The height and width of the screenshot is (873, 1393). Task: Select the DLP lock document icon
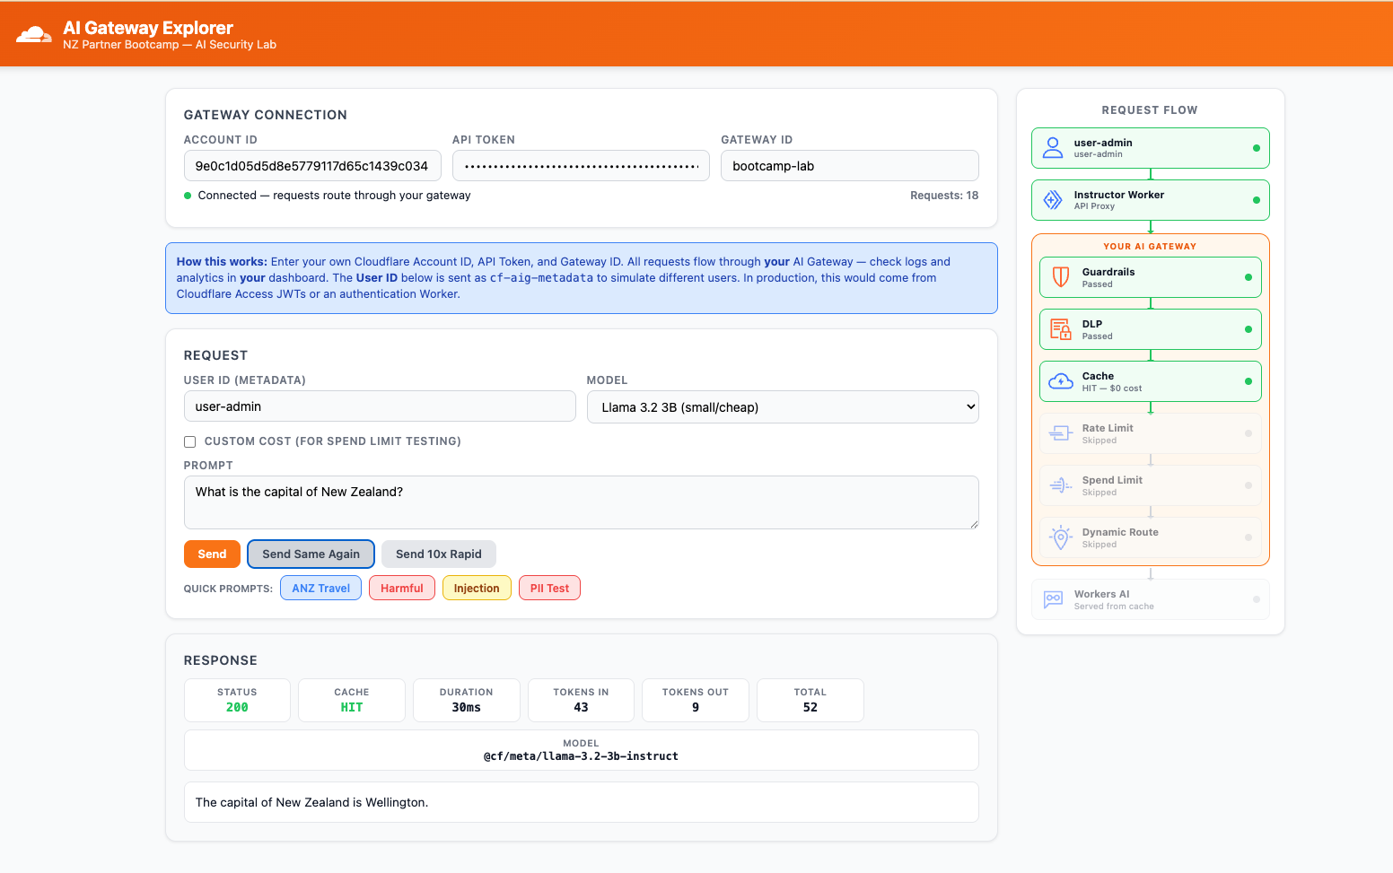(x=1061, y=329)
